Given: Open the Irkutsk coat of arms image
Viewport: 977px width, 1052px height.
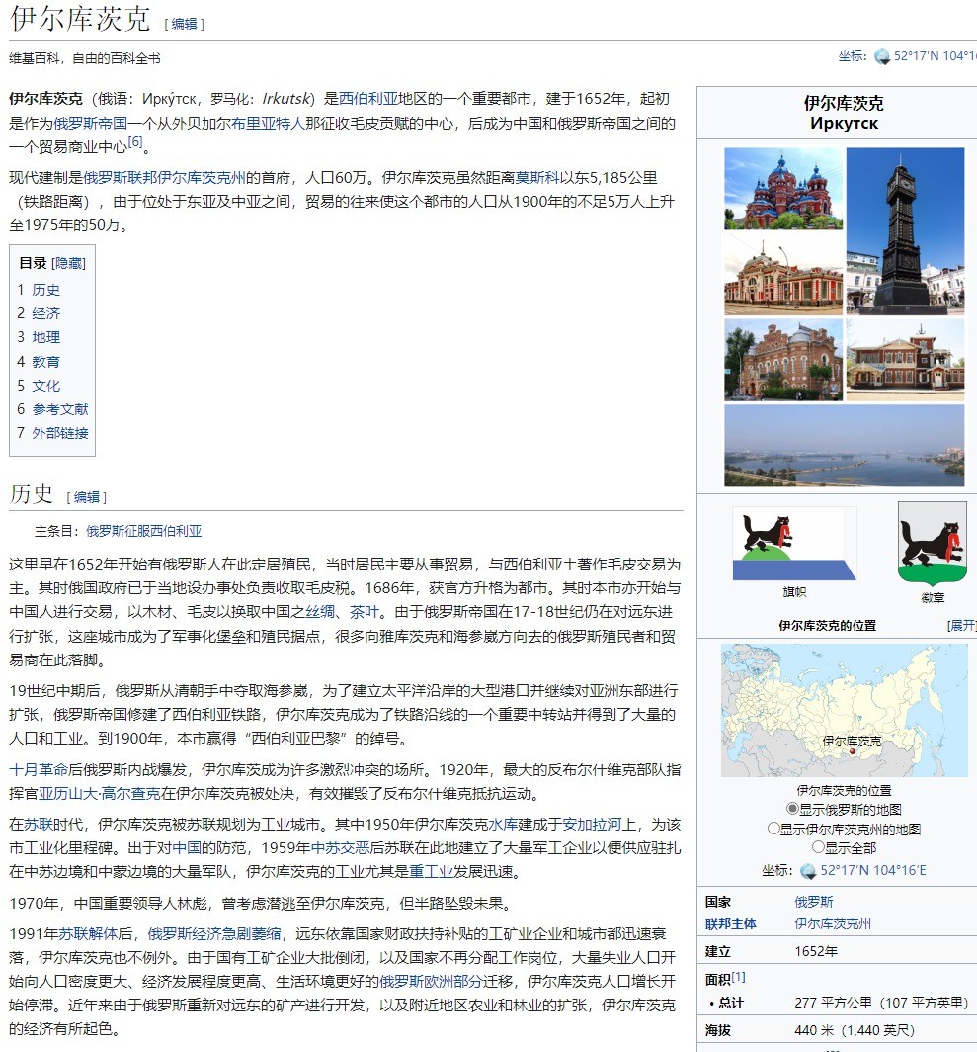Looking at the screenshot, I should click(933, 544).
